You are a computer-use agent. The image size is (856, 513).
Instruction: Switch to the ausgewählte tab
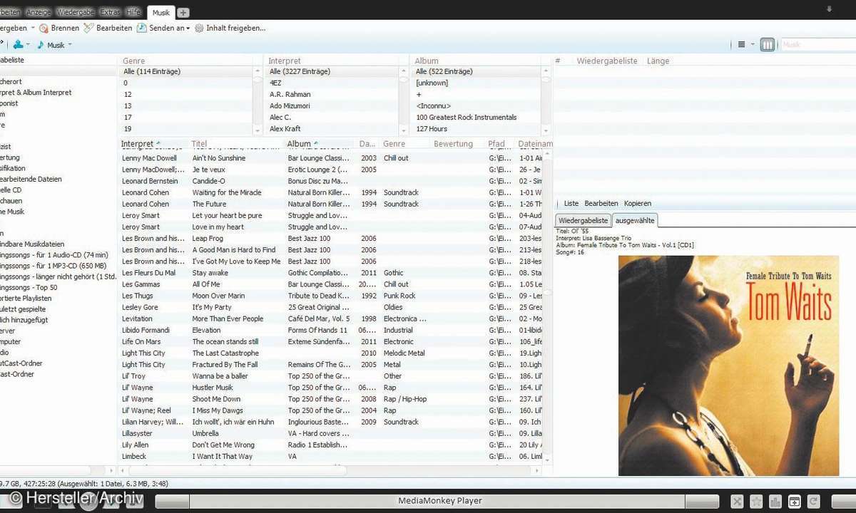tap(635, 220)
